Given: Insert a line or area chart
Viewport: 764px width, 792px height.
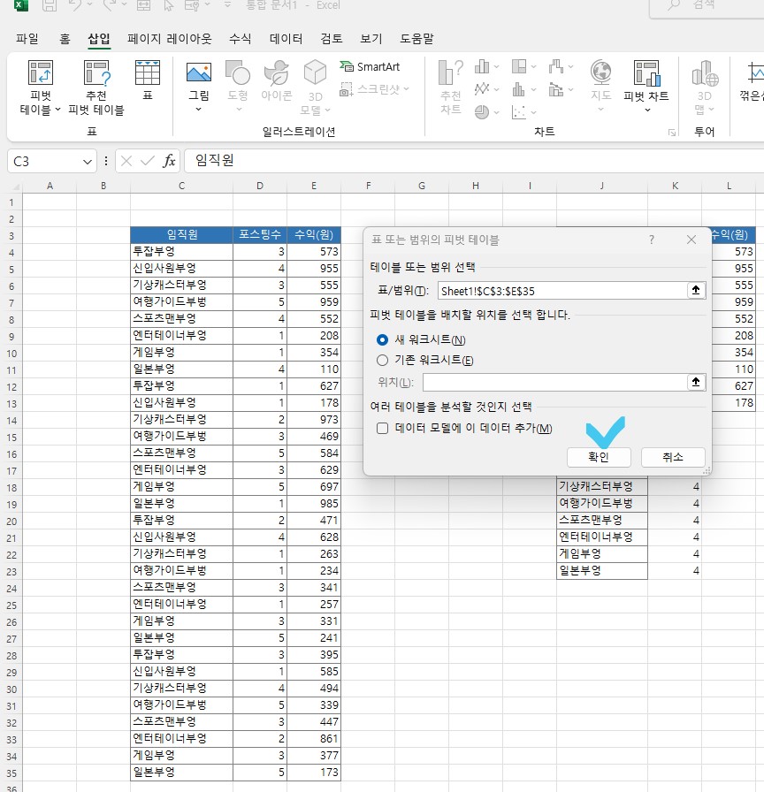Looking at the screenshot, I should pos(482,89).
